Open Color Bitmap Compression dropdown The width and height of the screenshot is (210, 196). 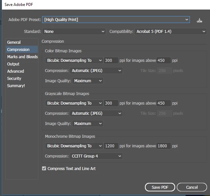96,70
